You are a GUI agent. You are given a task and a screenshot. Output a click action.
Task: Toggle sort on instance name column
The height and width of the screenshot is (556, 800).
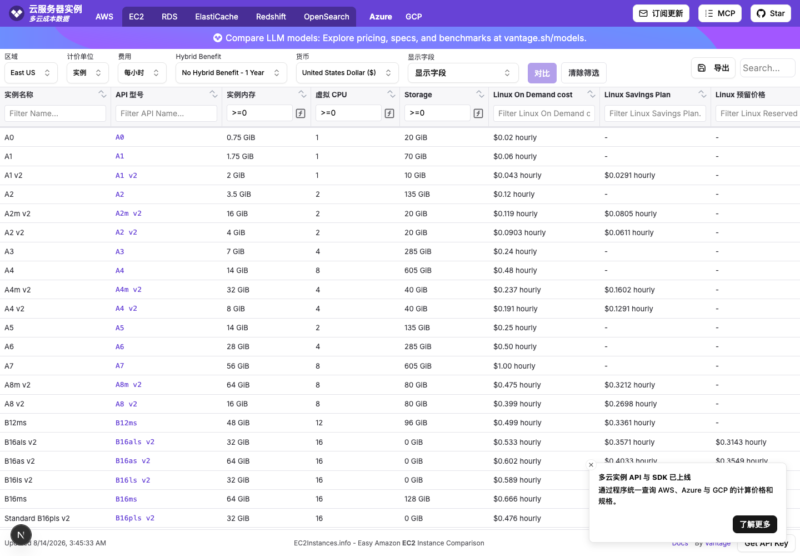[x=102, y=94]
